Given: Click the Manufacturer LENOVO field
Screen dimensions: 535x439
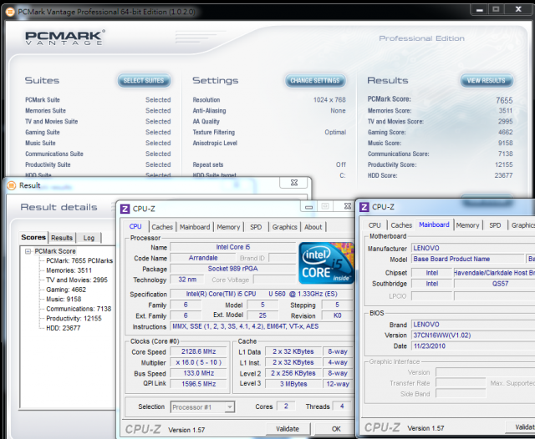Looking at the screenshot, I should pos(473,248).
